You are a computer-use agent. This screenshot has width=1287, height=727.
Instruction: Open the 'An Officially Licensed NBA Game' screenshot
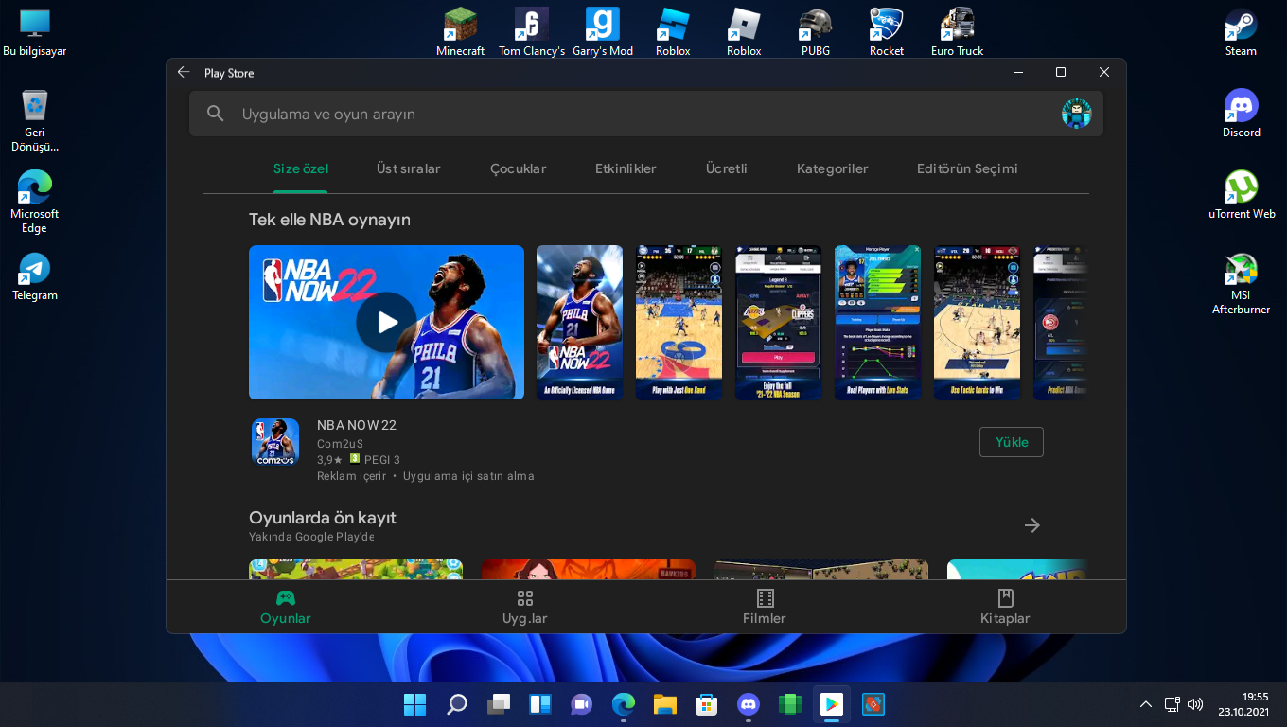pos(580,323)
